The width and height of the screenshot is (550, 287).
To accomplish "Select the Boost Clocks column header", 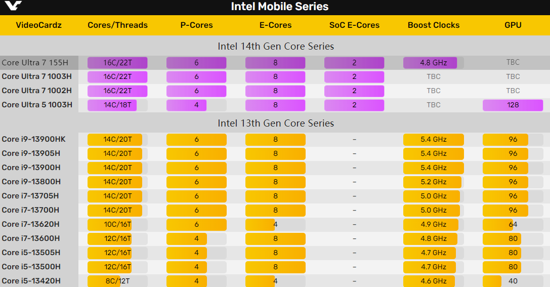I will (434, 25).
